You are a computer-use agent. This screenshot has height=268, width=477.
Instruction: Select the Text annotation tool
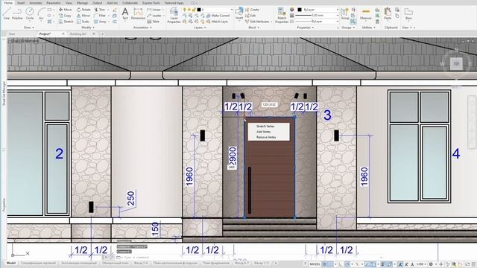click(x=125, y=14)
